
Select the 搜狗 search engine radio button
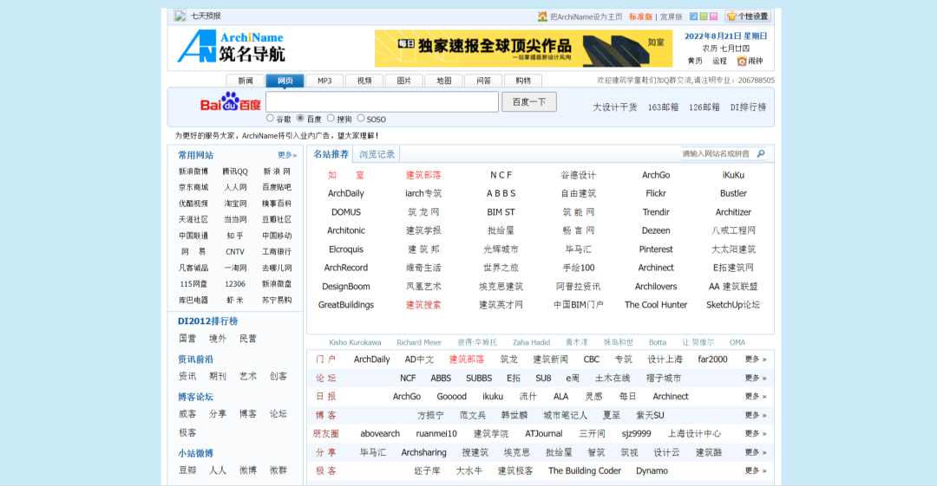point(331,118)
